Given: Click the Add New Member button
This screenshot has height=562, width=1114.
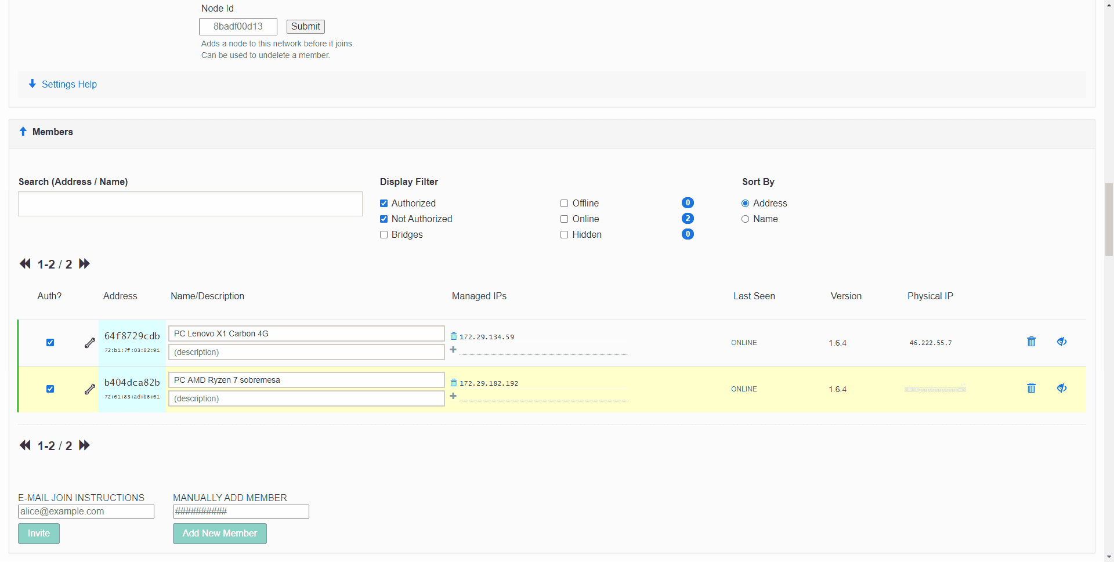Looking at the screenshot, I should (x=220, y=534).
